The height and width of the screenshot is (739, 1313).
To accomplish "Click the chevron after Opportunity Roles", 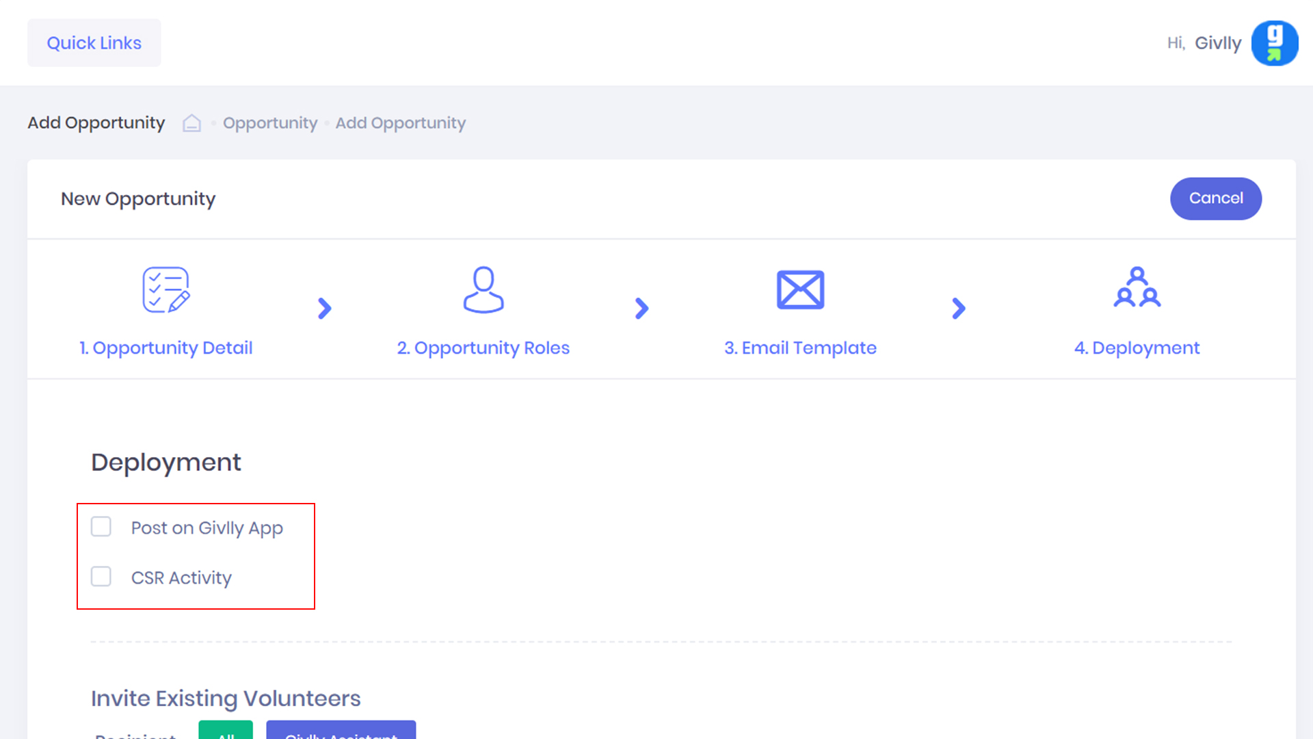I will (641, 309).
